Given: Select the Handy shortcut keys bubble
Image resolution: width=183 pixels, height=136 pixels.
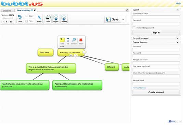Looking at the screenshot, I should point(25,85).
